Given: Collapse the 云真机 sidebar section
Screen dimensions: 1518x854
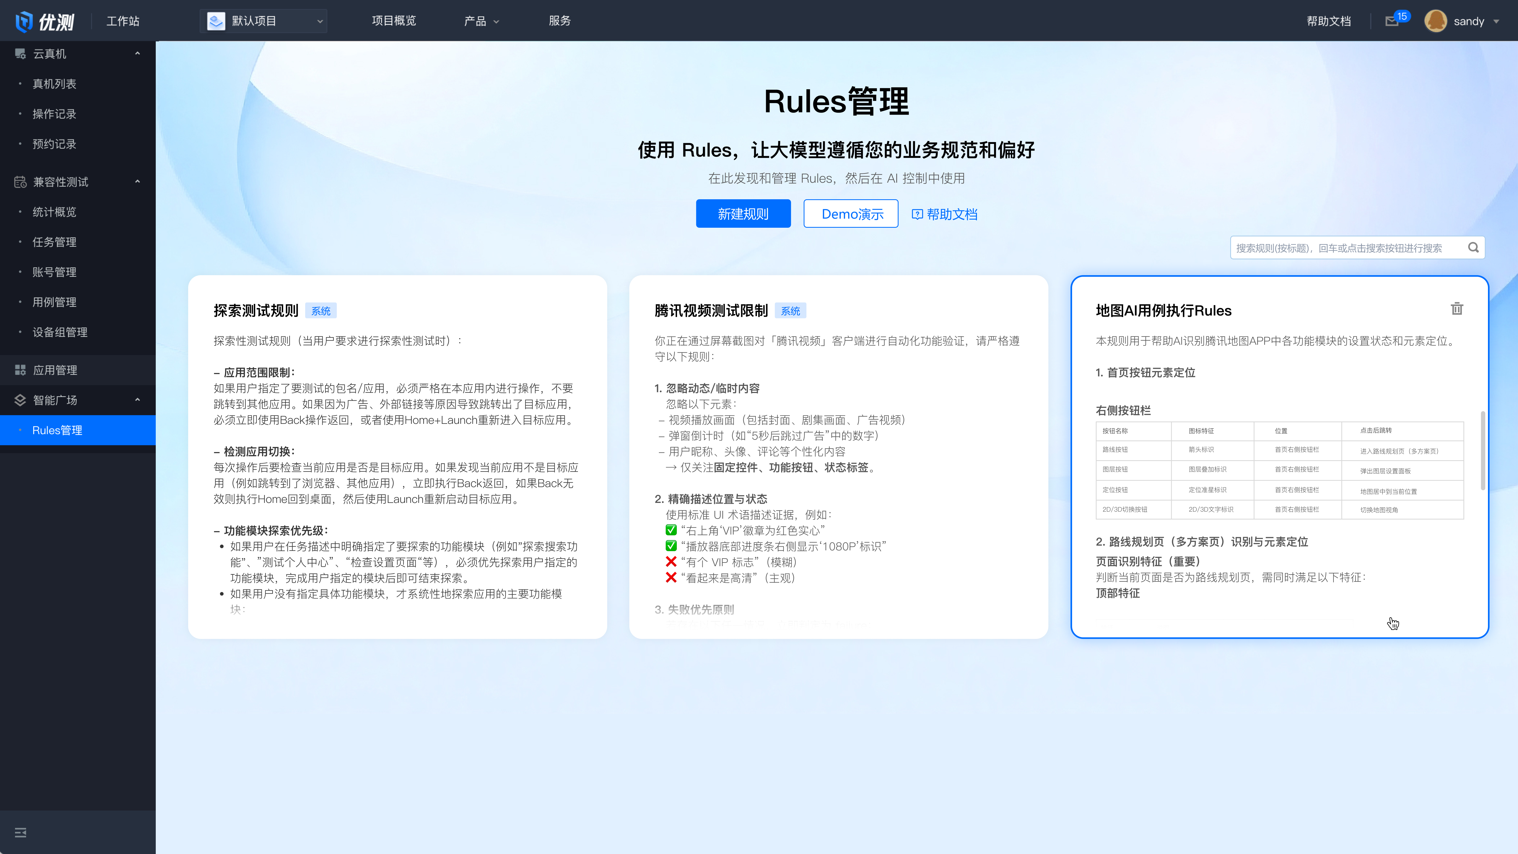Looking at the screenshot, I should [x=137, y=54].
